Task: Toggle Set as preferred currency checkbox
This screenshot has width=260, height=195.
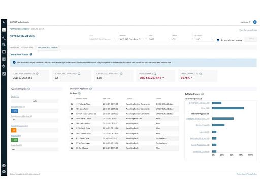Action: click(x=218, y=40)
